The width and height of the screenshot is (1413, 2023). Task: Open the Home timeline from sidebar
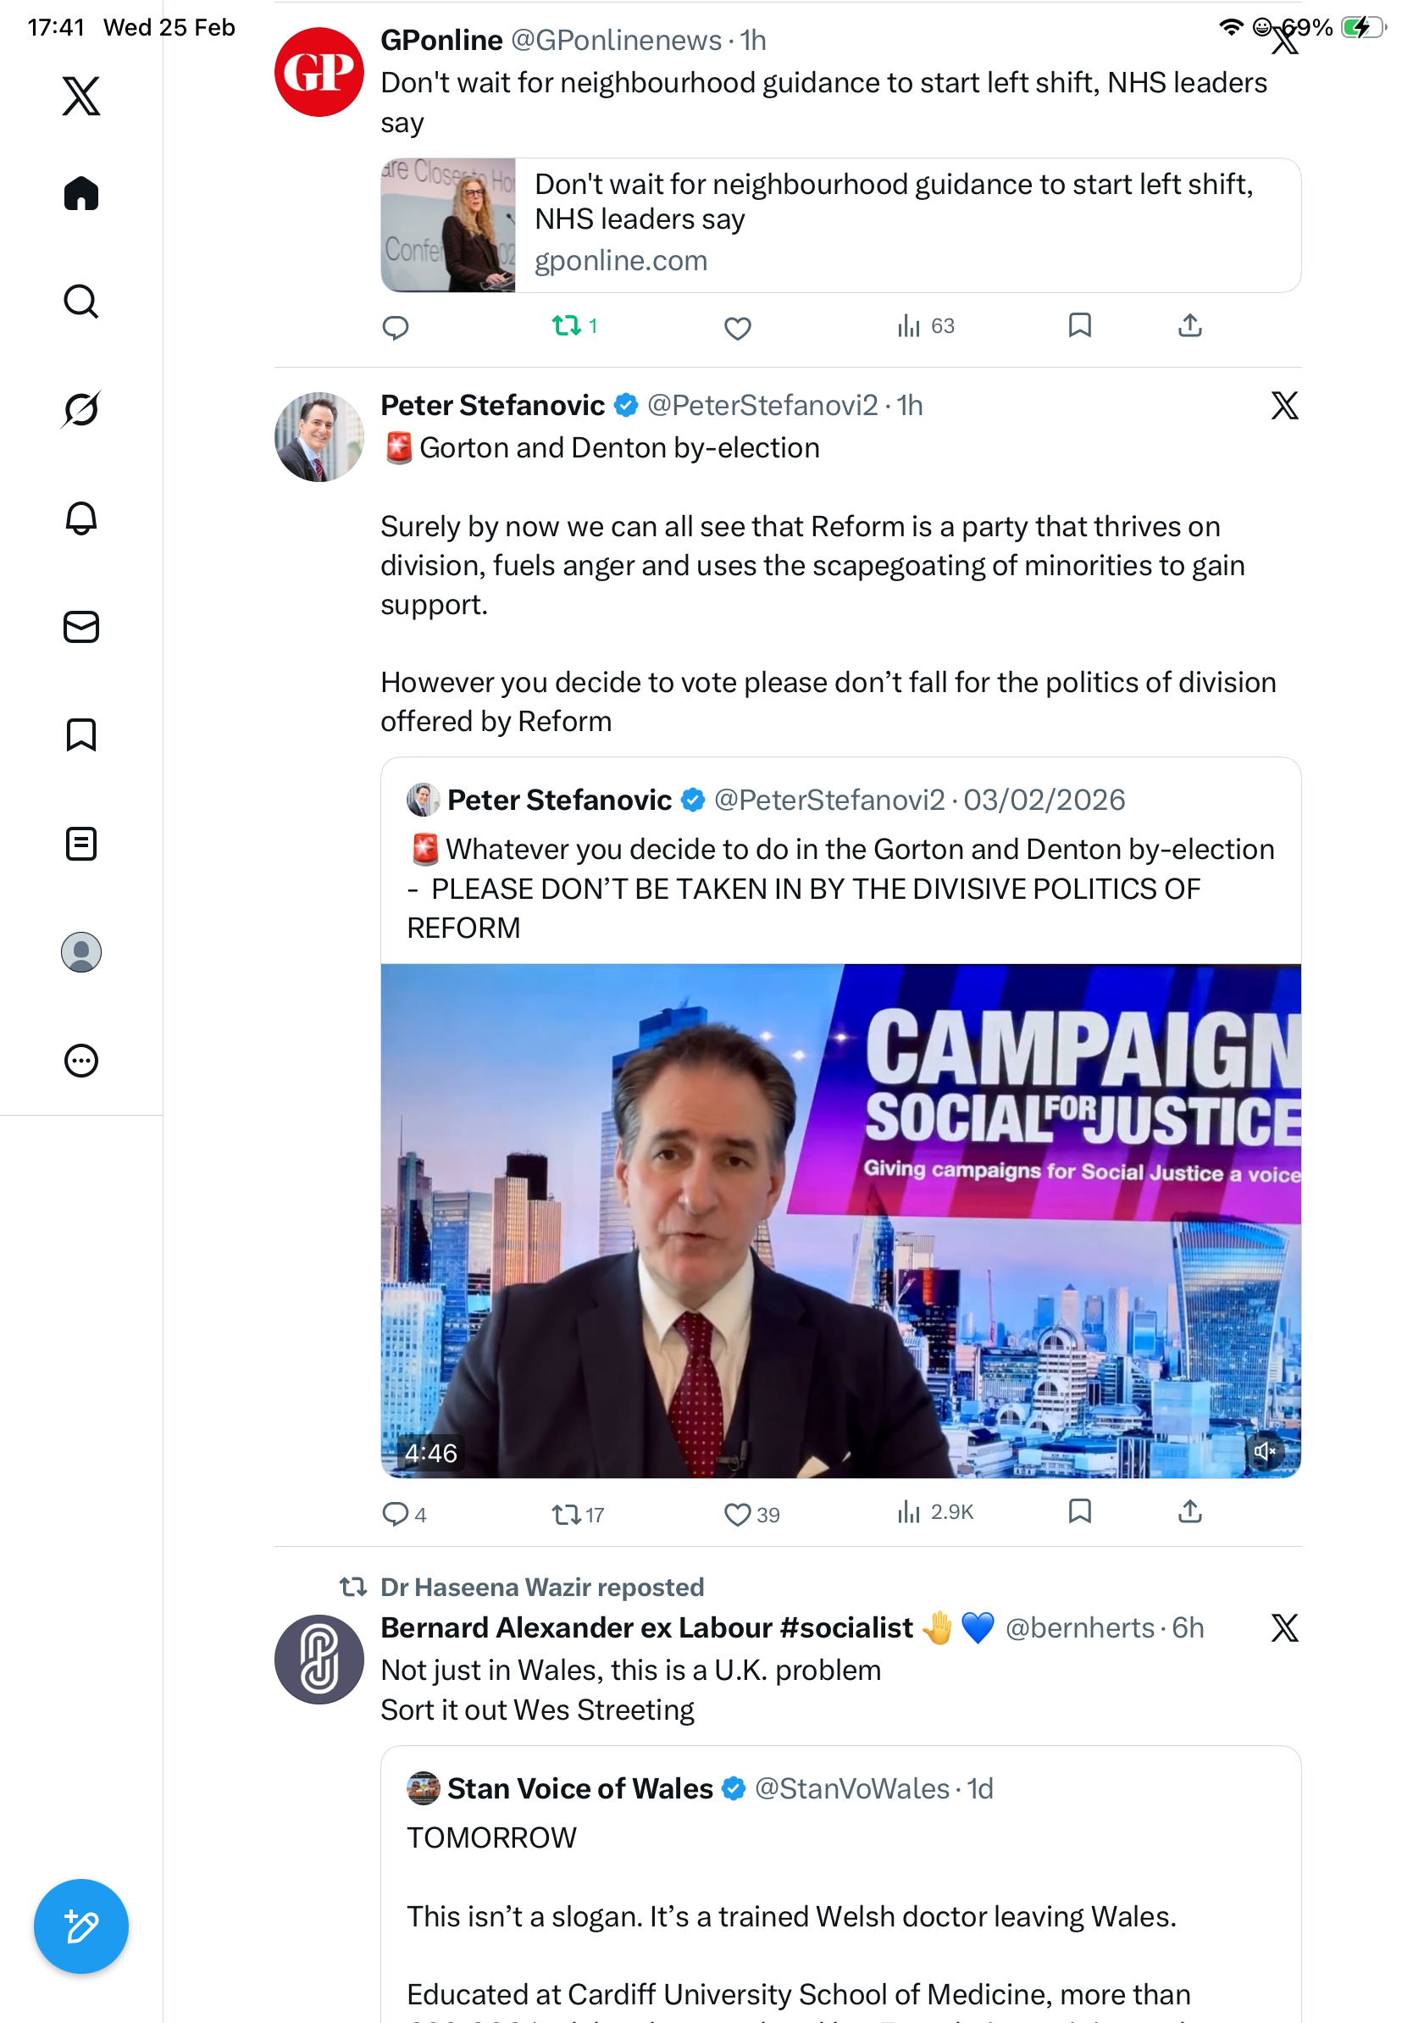tap(81, 194)
